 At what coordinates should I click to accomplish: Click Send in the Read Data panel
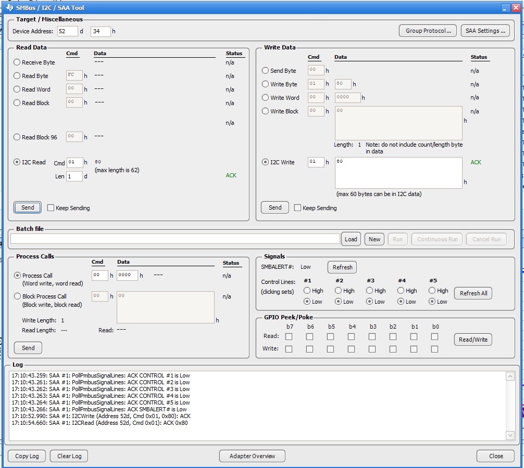point(28,207)
